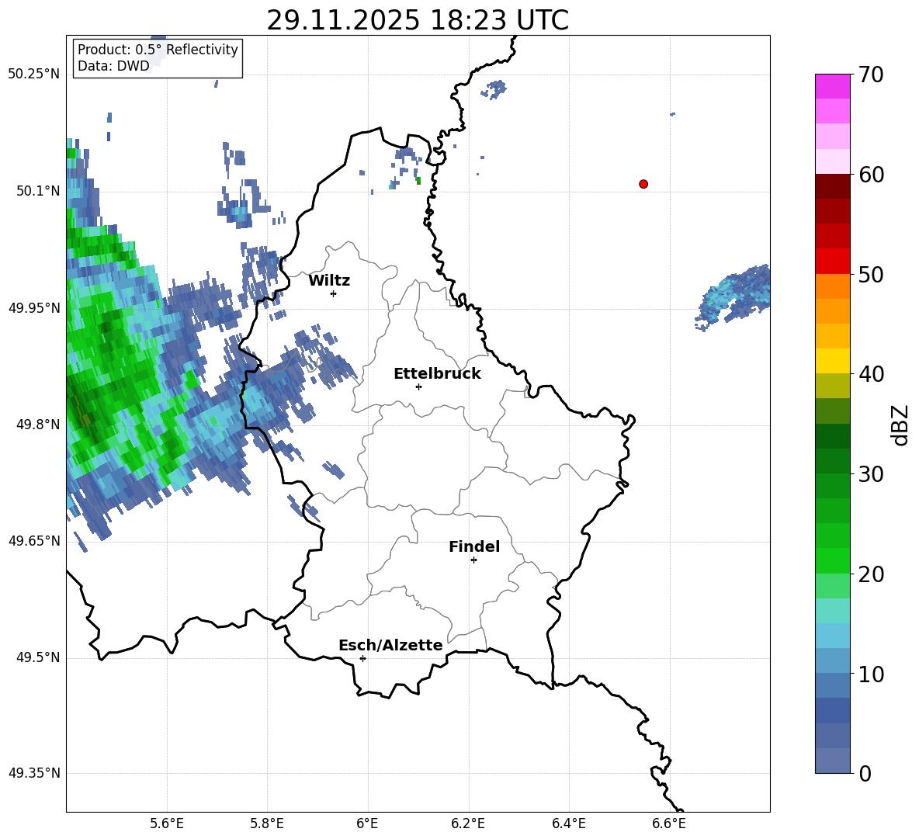Click the light blue colorbar swatch above 10

833,636
